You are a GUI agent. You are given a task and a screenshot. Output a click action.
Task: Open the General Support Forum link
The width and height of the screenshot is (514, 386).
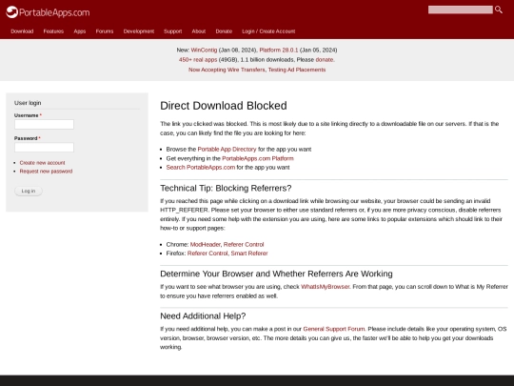click(334, 329)
